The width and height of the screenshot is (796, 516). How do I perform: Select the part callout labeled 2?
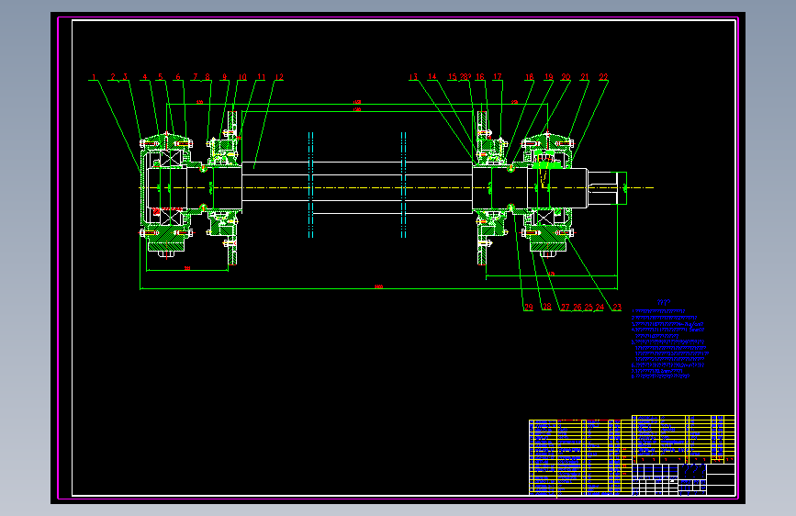pos(113,77)
